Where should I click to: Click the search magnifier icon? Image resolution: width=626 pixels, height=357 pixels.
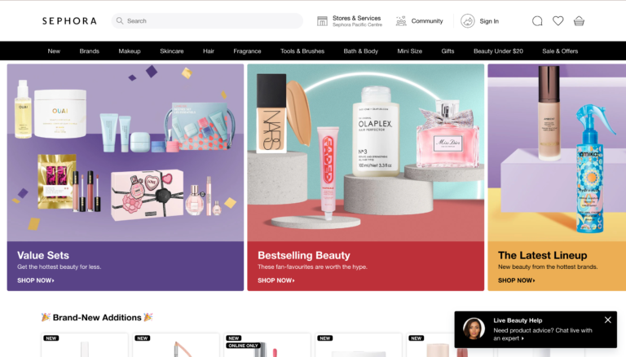(x=120, y=21)
